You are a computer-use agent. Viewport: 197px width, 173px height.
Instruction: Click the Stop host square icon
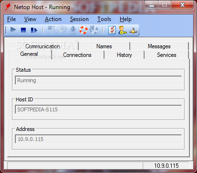point(23,30)
